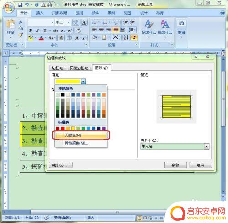Open the Review ribbon tab
The image size is (228, 223).
click(x=111, y=13)
